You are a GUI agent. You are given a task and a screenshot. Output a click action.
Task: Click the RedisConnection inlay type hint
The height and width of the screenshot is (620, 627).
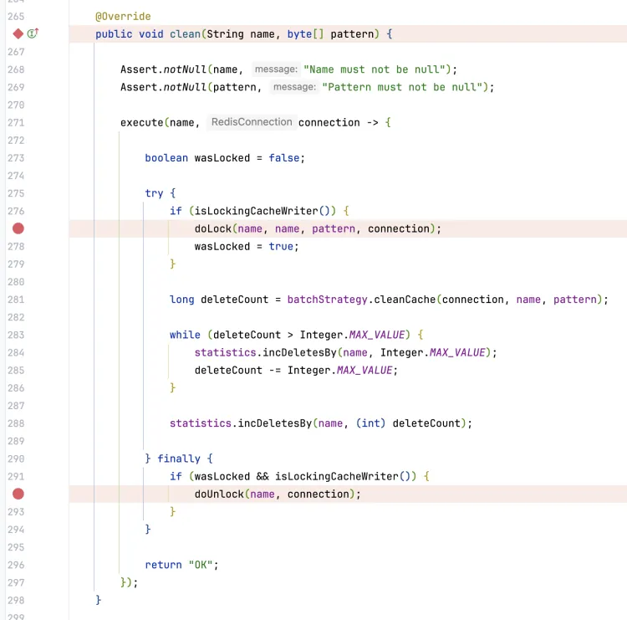pyautogui.click(x=251, y=122)
